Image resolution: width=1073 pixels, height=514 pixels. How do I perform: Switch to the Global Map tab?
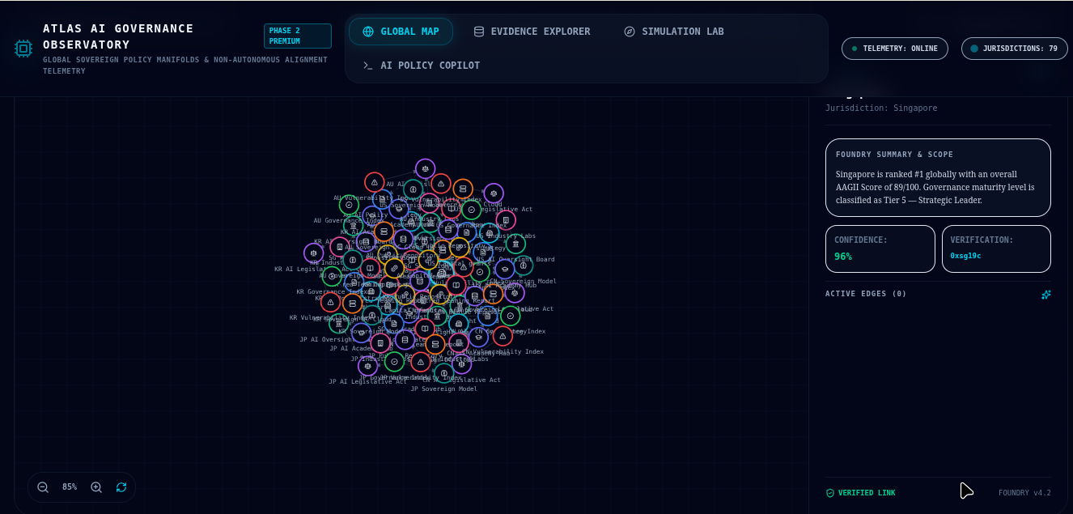(x=401, y=32)
